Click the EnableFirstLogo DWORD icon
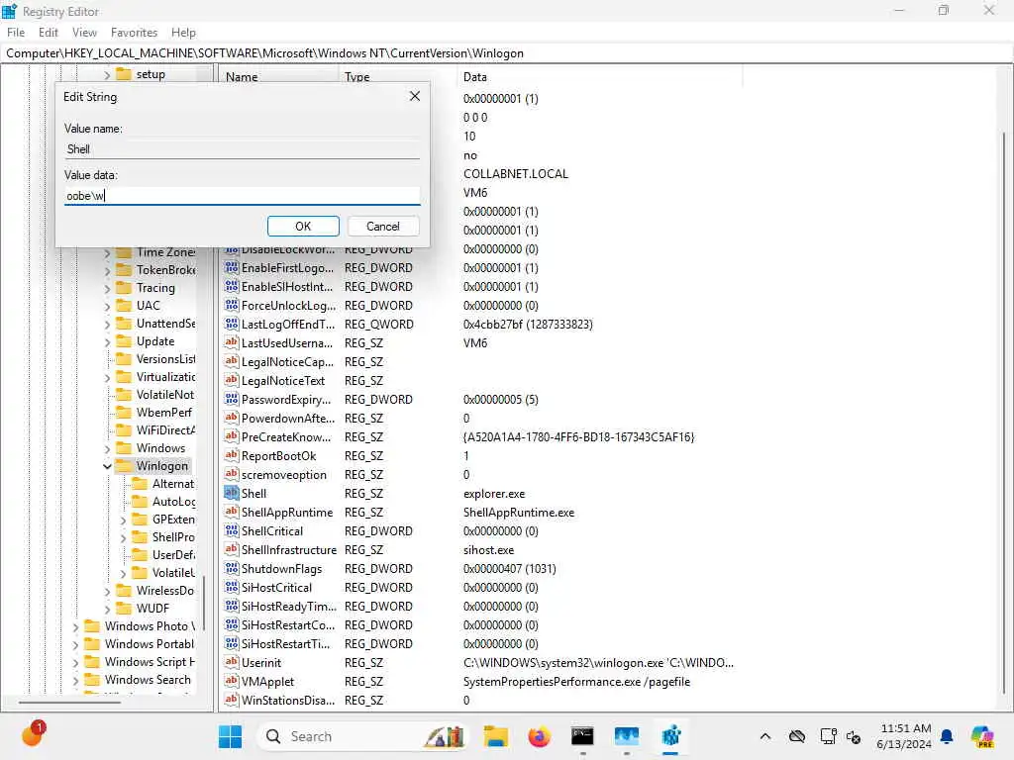 point(231,267)
